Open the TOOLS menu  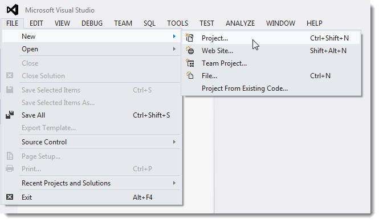[177, 23]
